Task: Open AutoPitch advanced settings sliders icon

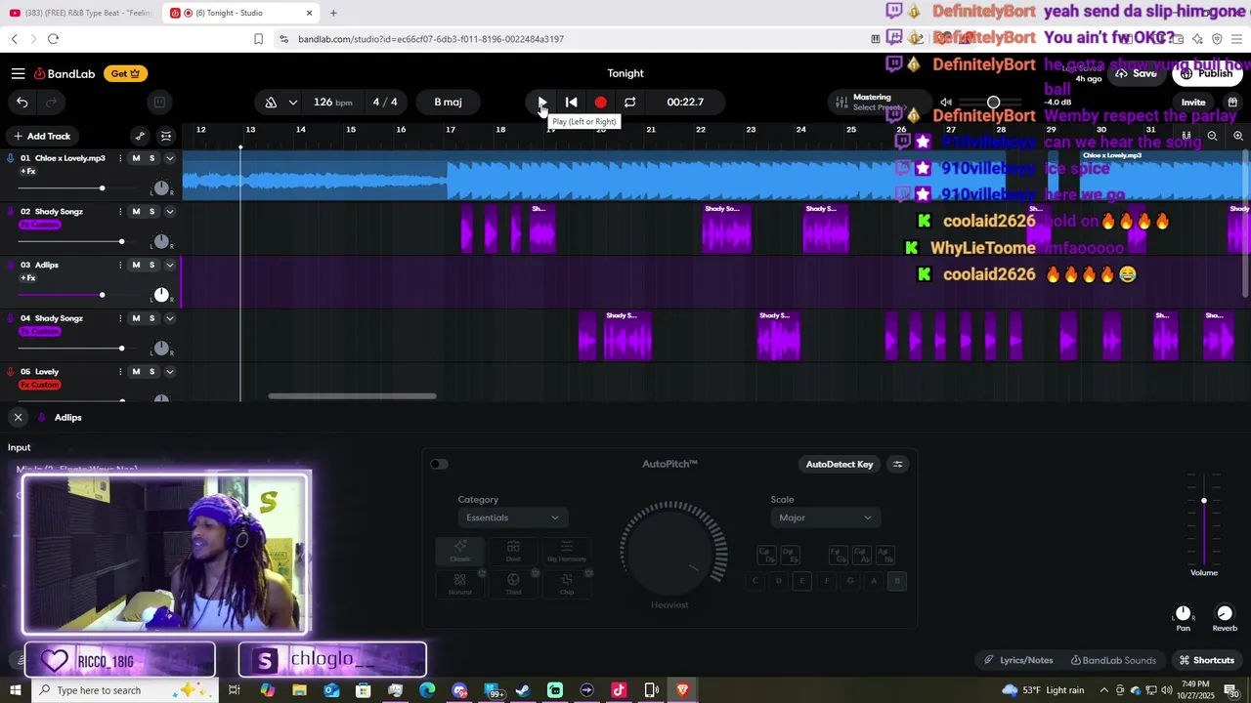Action: pos(897,465)
